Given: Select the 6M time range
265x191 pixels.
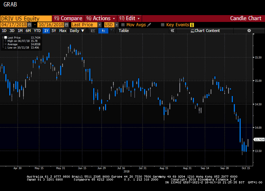Looking at the screenshot, I should (x=28, y=31).
